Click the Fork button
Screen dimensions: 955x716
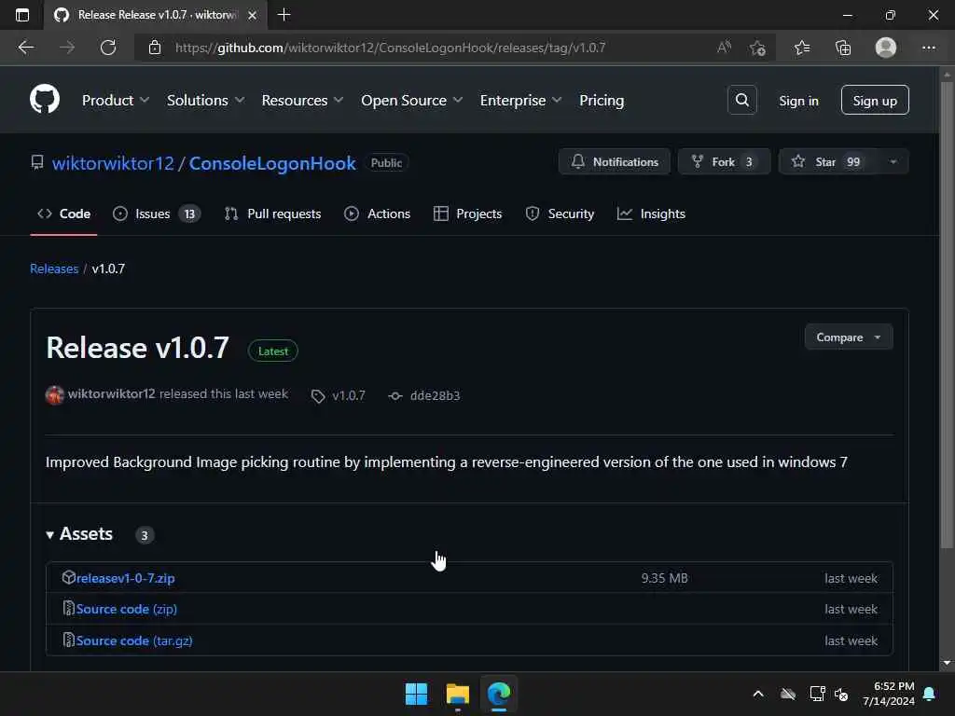point(724,162)
